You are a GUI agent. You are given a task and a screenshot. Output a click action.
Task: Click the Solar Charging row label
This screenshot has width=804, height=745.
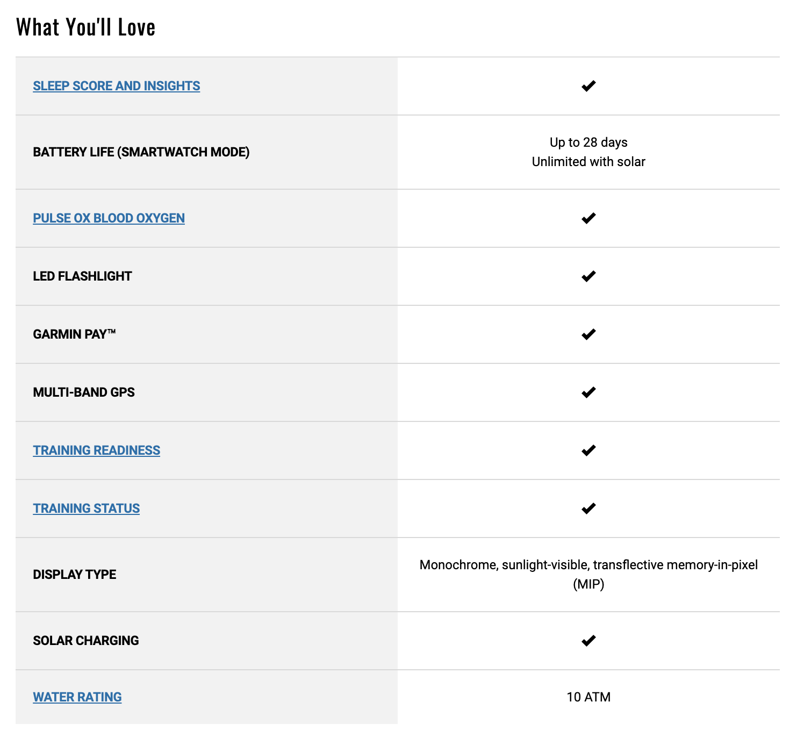[x=85, y=641]
